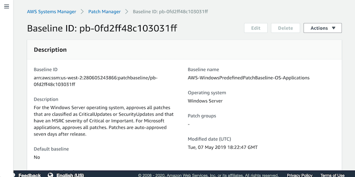Click the Edit button
The height and width of the screenshot is (177, 355).
pos(256,28)
